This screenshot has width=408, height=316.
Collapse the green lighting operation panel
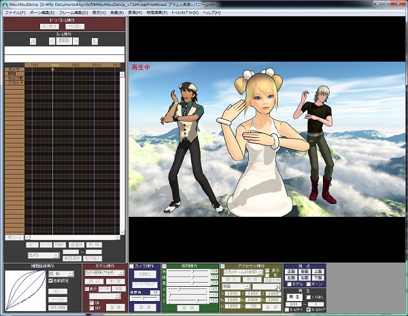point(164,266)
